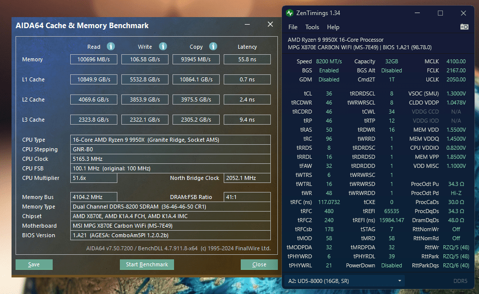
Task: Minimize the AIDA64 benchmark window
Action: tap(247, 25)
